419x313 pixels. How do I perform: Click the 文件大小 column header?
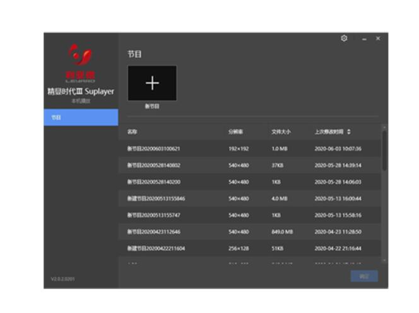pyautogui.click(x=281, y=132)
